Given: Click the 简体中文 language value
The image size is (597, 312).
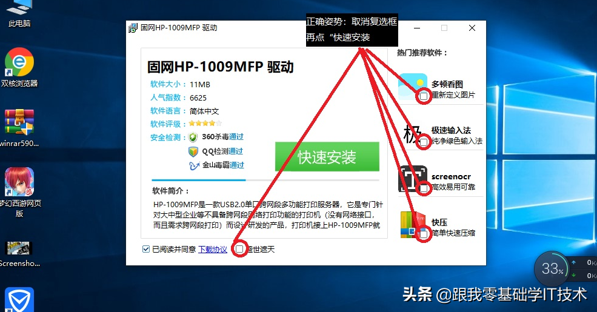Looking at the screenshot, I should 204,111.
